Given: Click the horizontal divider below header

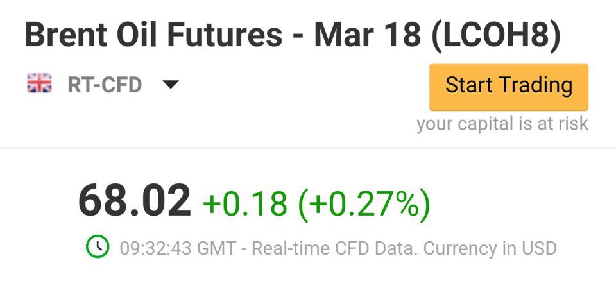Looking at the screenshot, I should click(x=308, y=148).
